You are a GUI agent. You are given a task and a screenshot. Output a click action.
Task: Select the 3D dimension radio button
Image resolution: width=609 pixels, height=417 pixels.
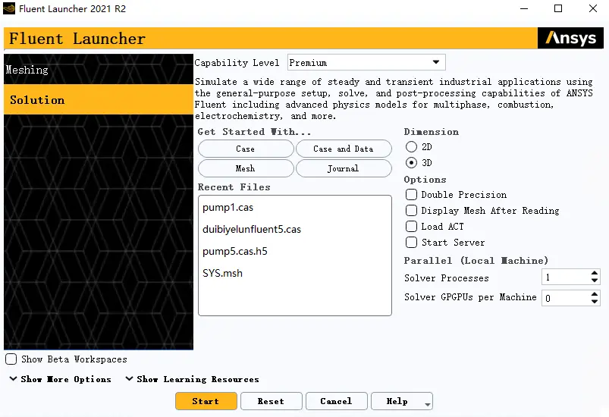(x=411, y=163)
